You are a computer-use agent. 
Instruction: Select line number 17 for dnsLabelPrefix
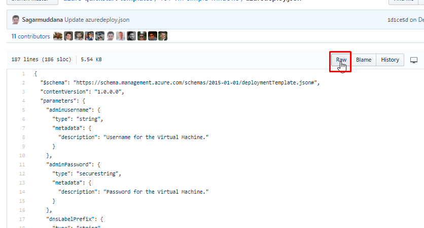pyautogui.click(x=22, y=219)
